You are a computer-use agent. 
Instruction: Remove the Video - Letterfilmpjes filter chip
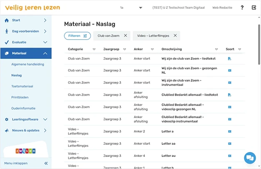[x=175, y=35]
